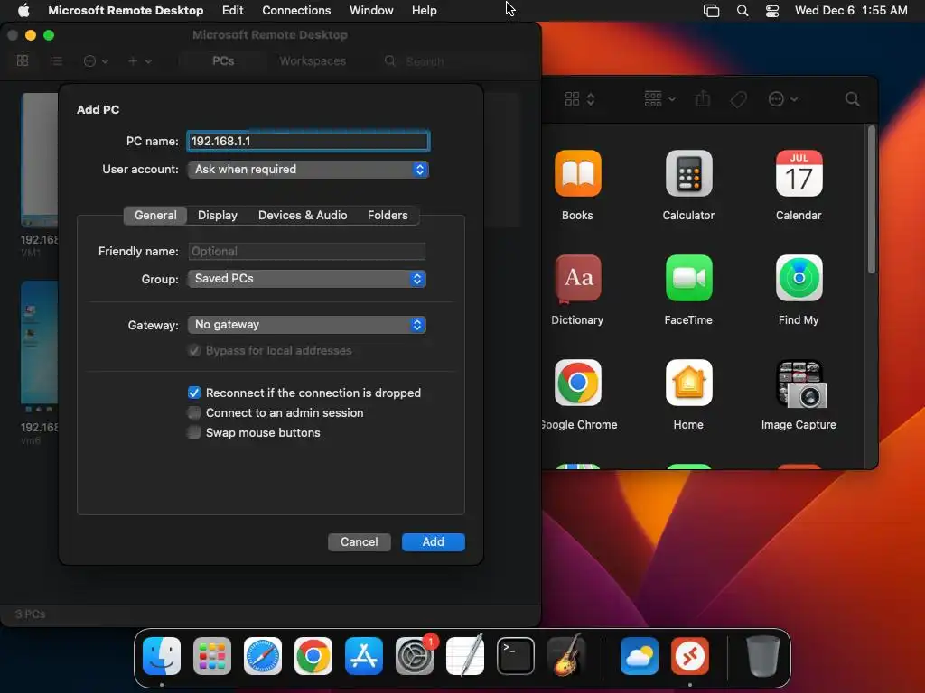
Task: Enable Swap mouse buttons checkbox
Action: tap(193, 432)
